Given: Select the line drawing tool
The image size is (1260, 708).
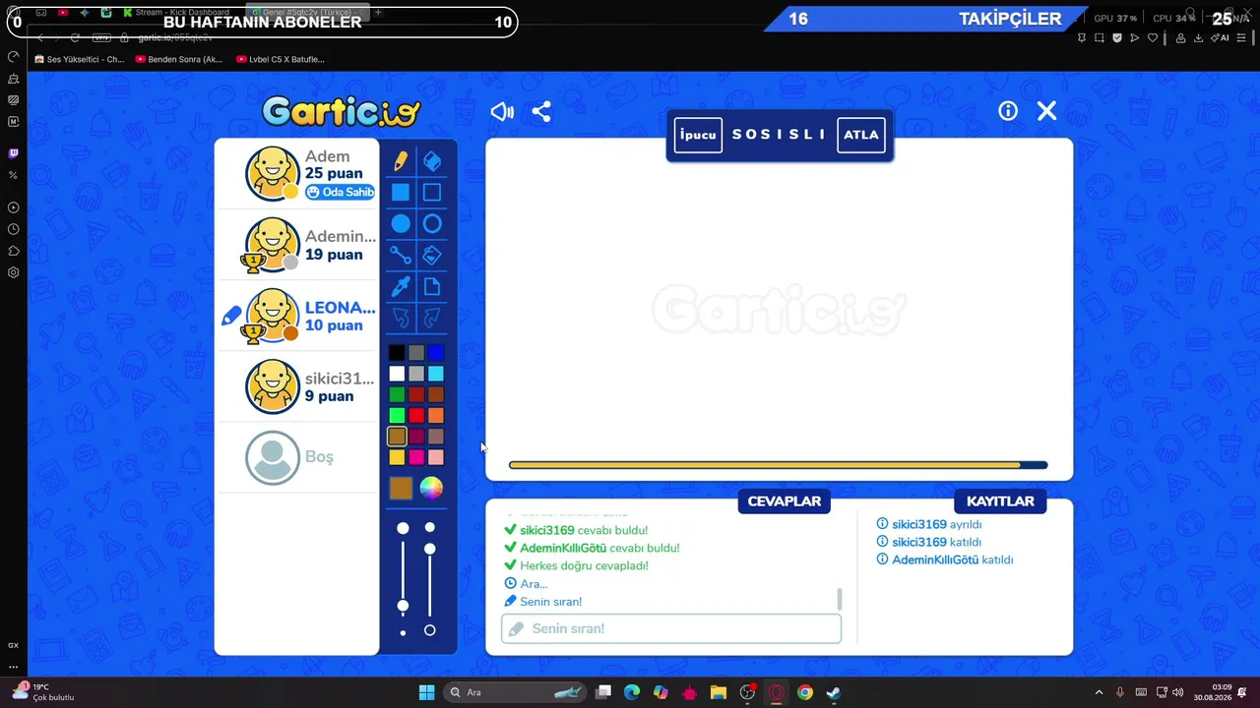Looking at the screenshot, I should tap(401, 256).
